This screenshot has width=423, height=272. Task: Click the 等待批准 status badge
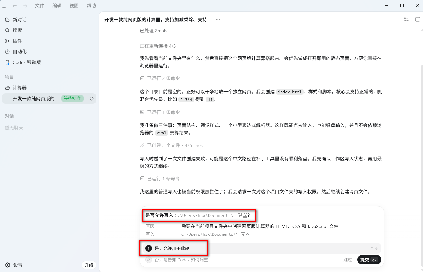[72, 99]
